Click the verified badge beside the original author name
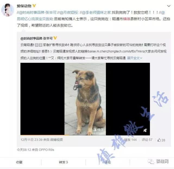Image resolution: width=174 pixels, height=169 pixels. pyautogui.click(x=55, y=38)
